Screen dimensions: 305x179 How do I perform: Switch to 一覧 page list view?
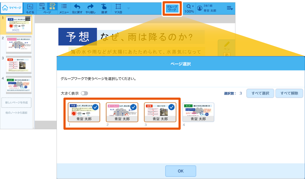click(42, 7)
